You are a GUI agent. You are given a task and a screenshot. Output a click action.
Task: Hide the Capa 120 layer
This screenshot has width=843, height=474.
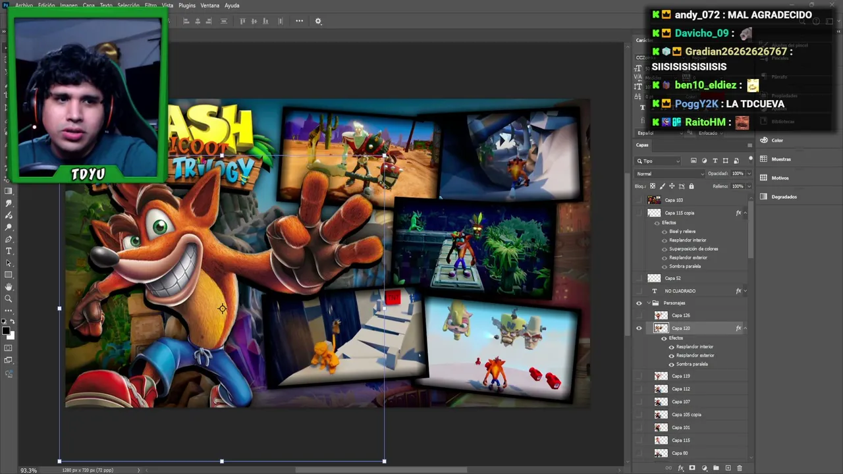[x=639, y=329]
